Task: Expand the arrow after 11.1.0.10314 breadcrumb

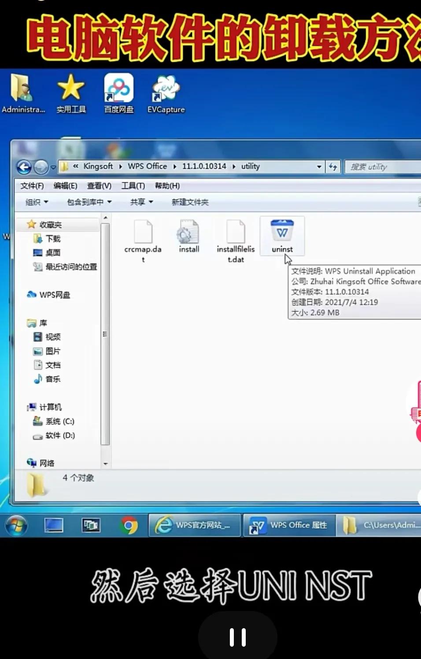Action: 234,167
